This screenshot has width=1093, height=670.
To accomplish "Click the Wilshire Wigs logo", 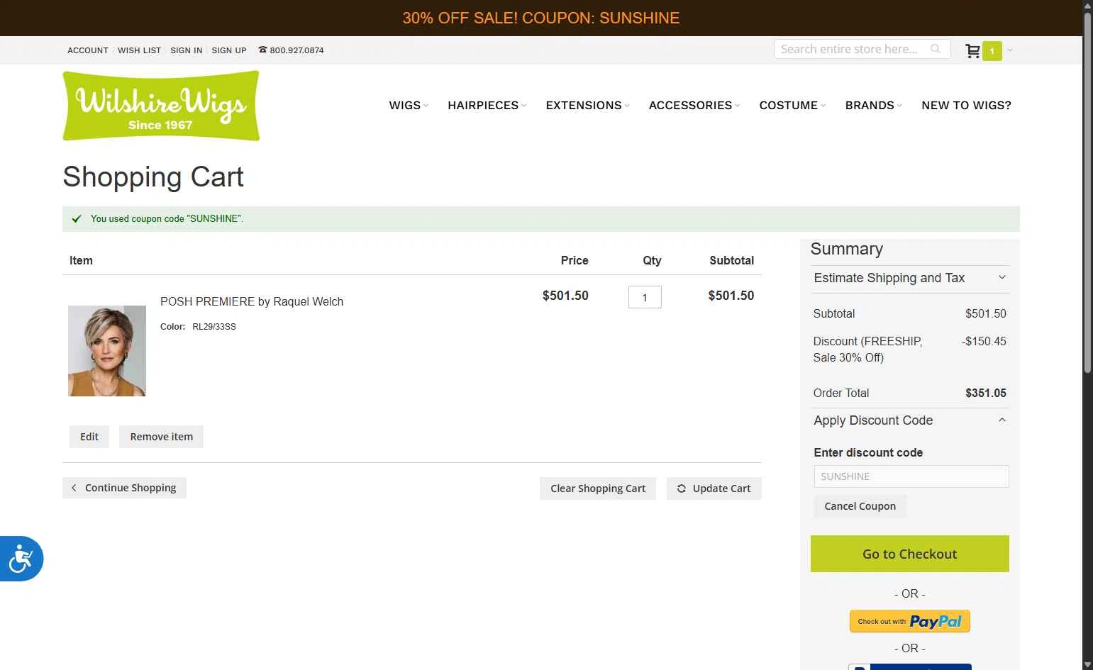I will click(161, 106).
